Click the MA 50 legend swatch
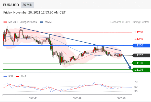The width and height of the screenshot is (151, 102). 42,22
